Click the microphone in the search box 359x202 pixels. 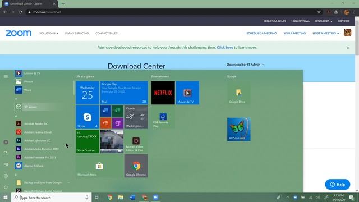[x=87, y=197]
